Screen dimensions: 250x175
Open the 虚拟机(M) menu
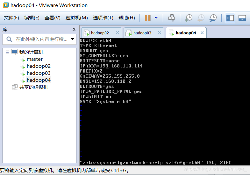76,18
